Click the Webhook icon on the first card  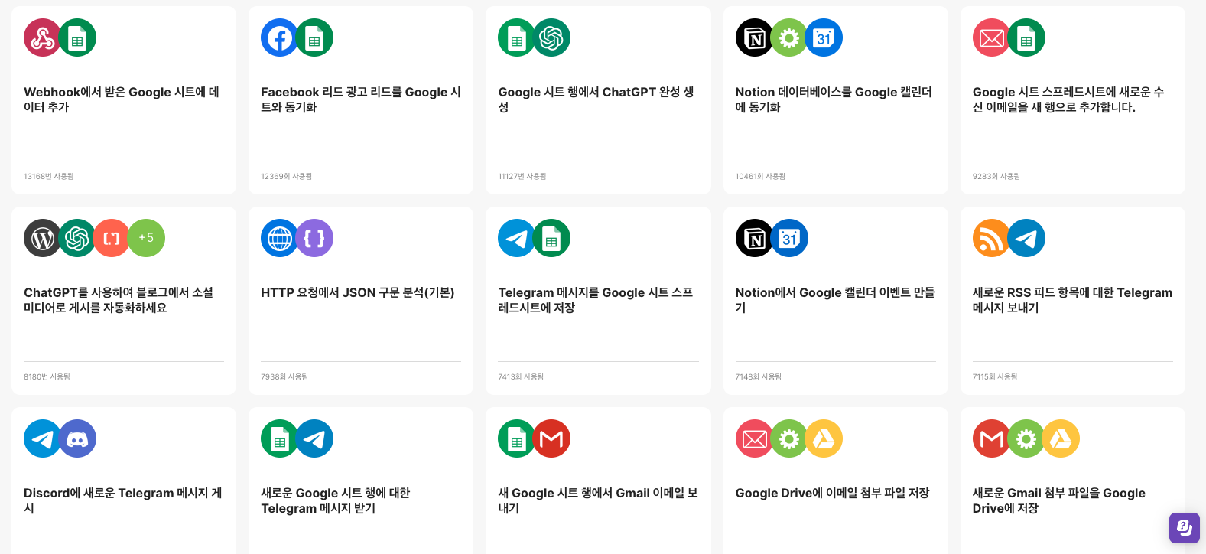point(42,38)
